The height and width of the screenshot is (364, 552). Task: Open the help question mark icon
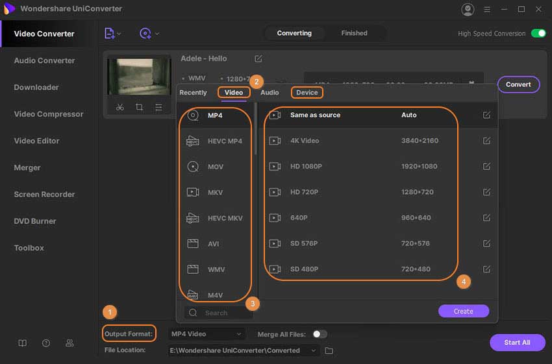(45, 343)
